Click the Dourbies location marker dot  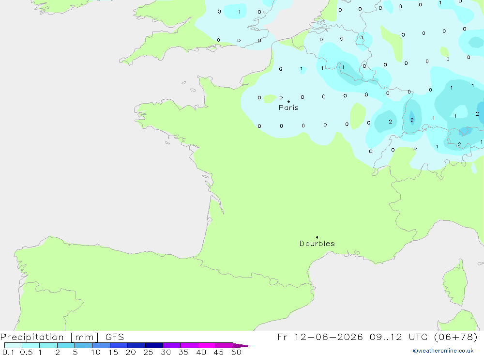pyautogui.click(x=317, y=237)
